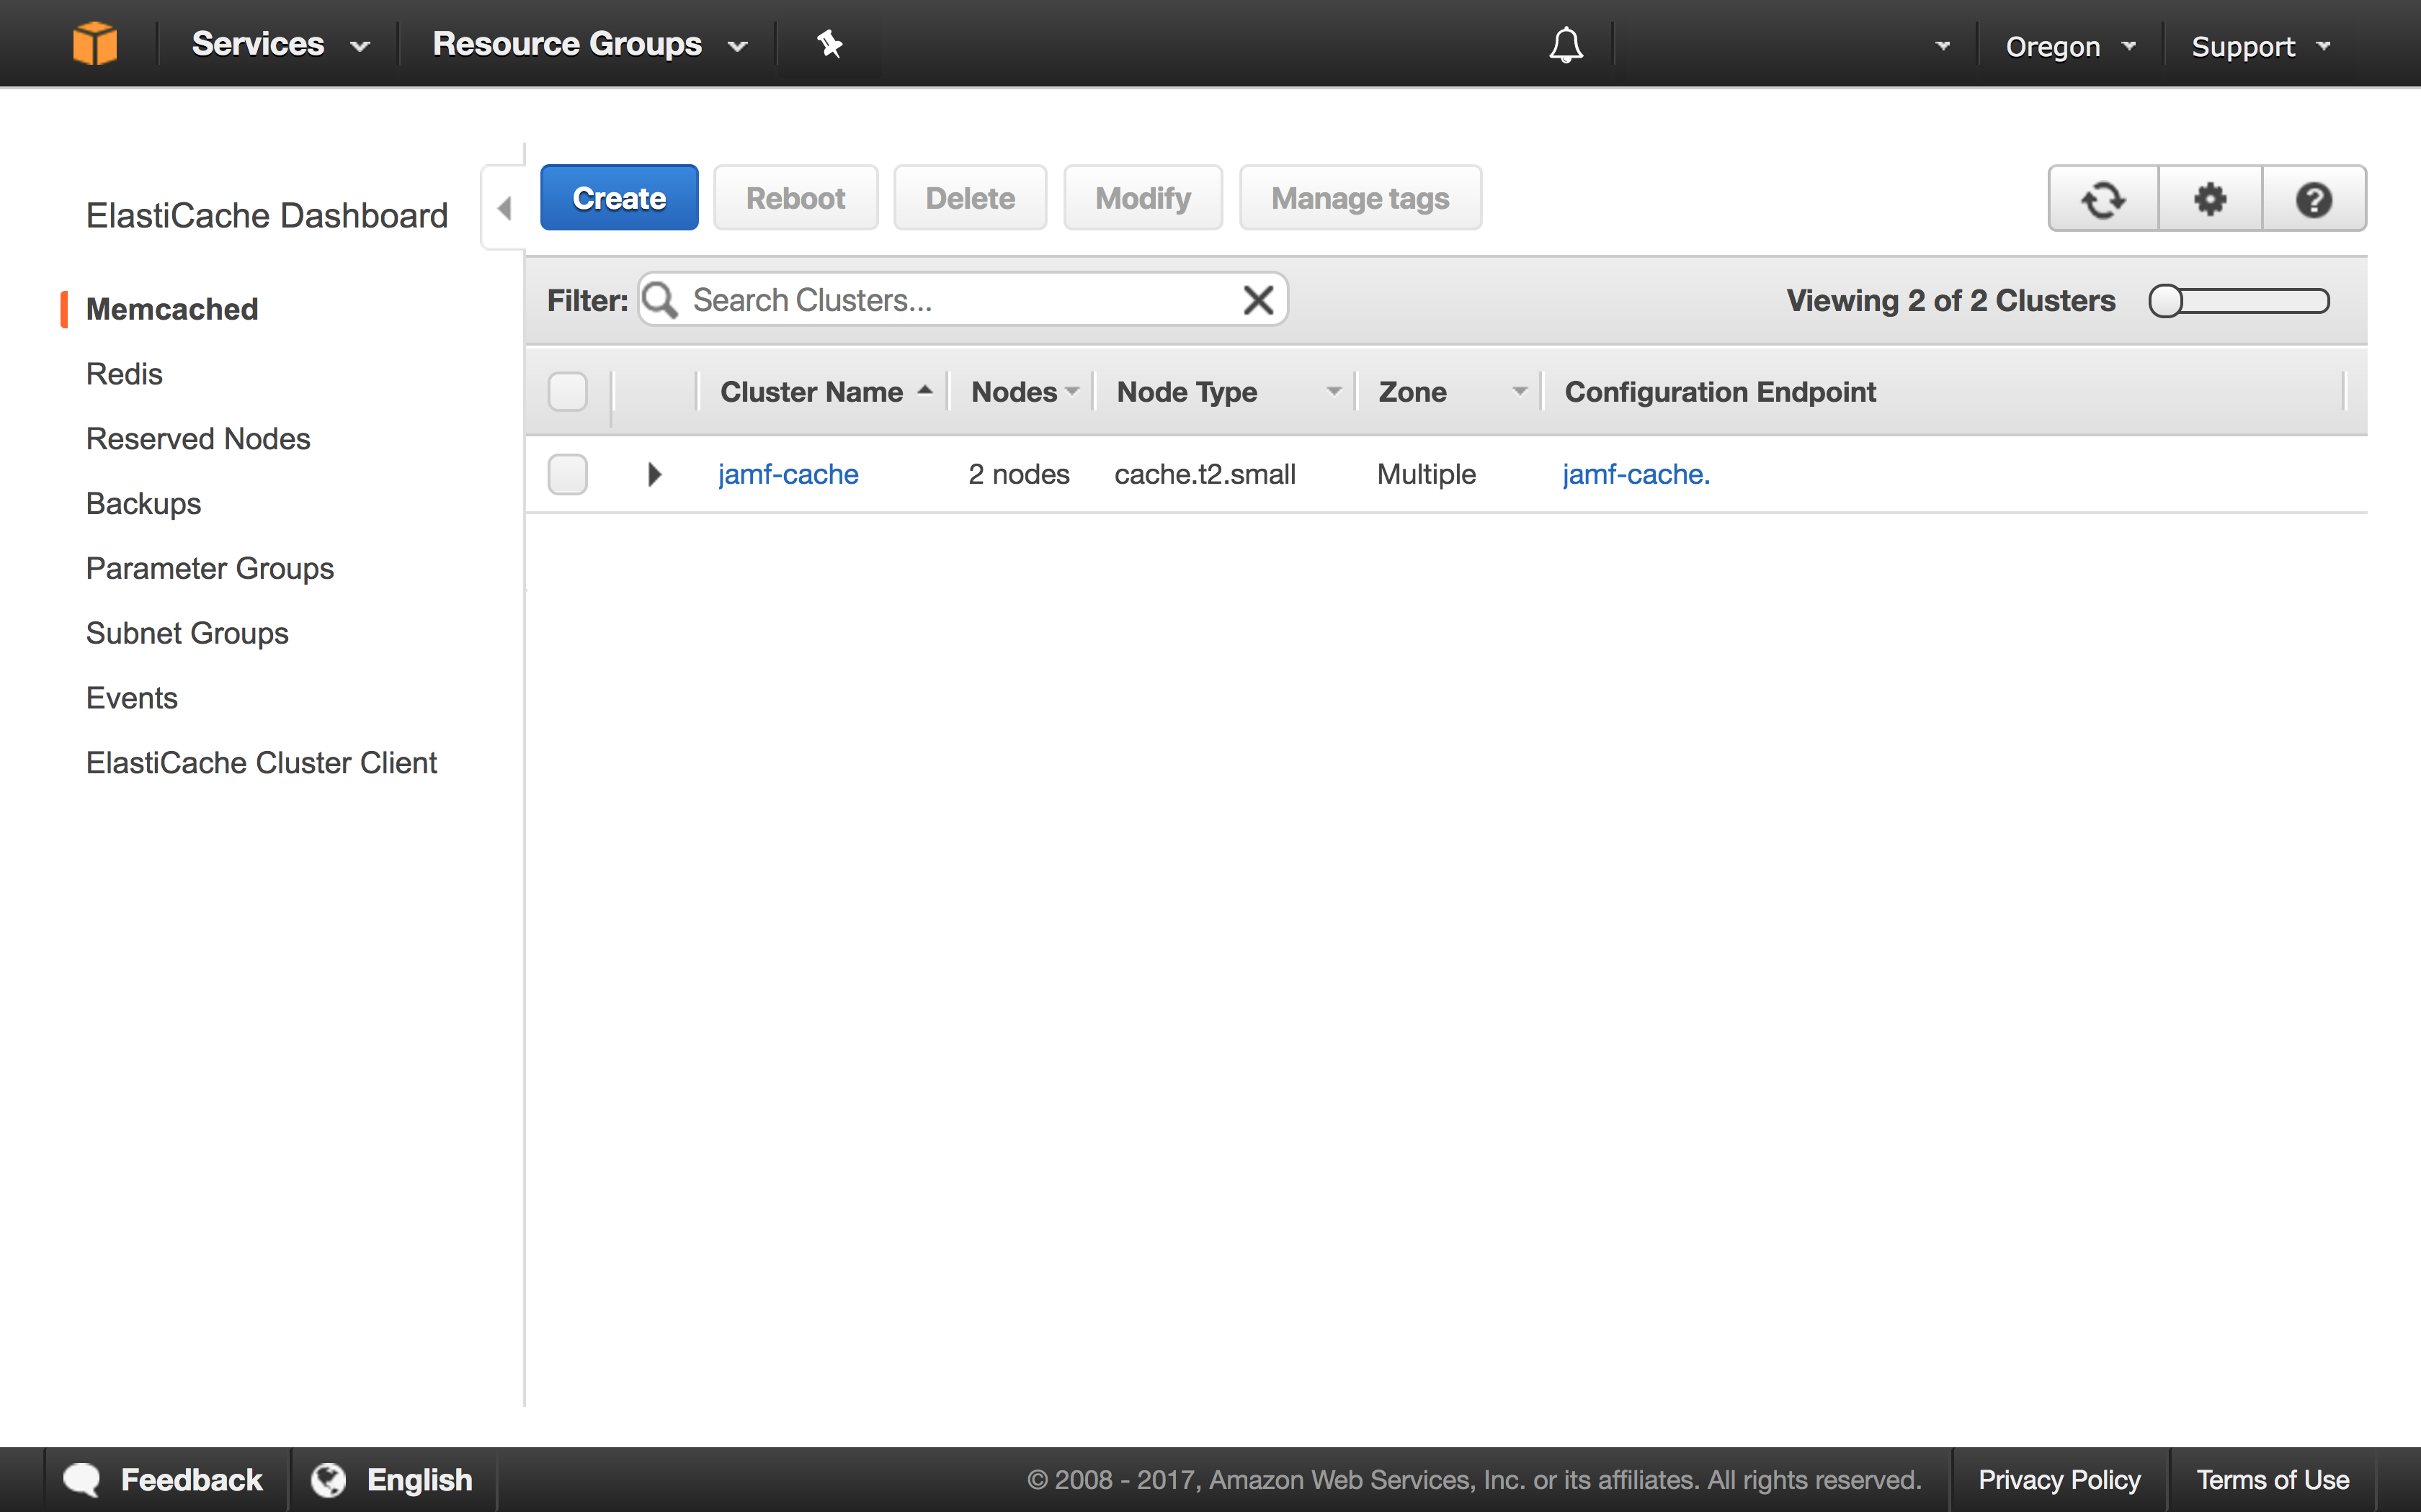The image size is (2421, 1512).
Task: Select Memcached in the sidebar
Action: pyautogui.click(x=172, y=309)
